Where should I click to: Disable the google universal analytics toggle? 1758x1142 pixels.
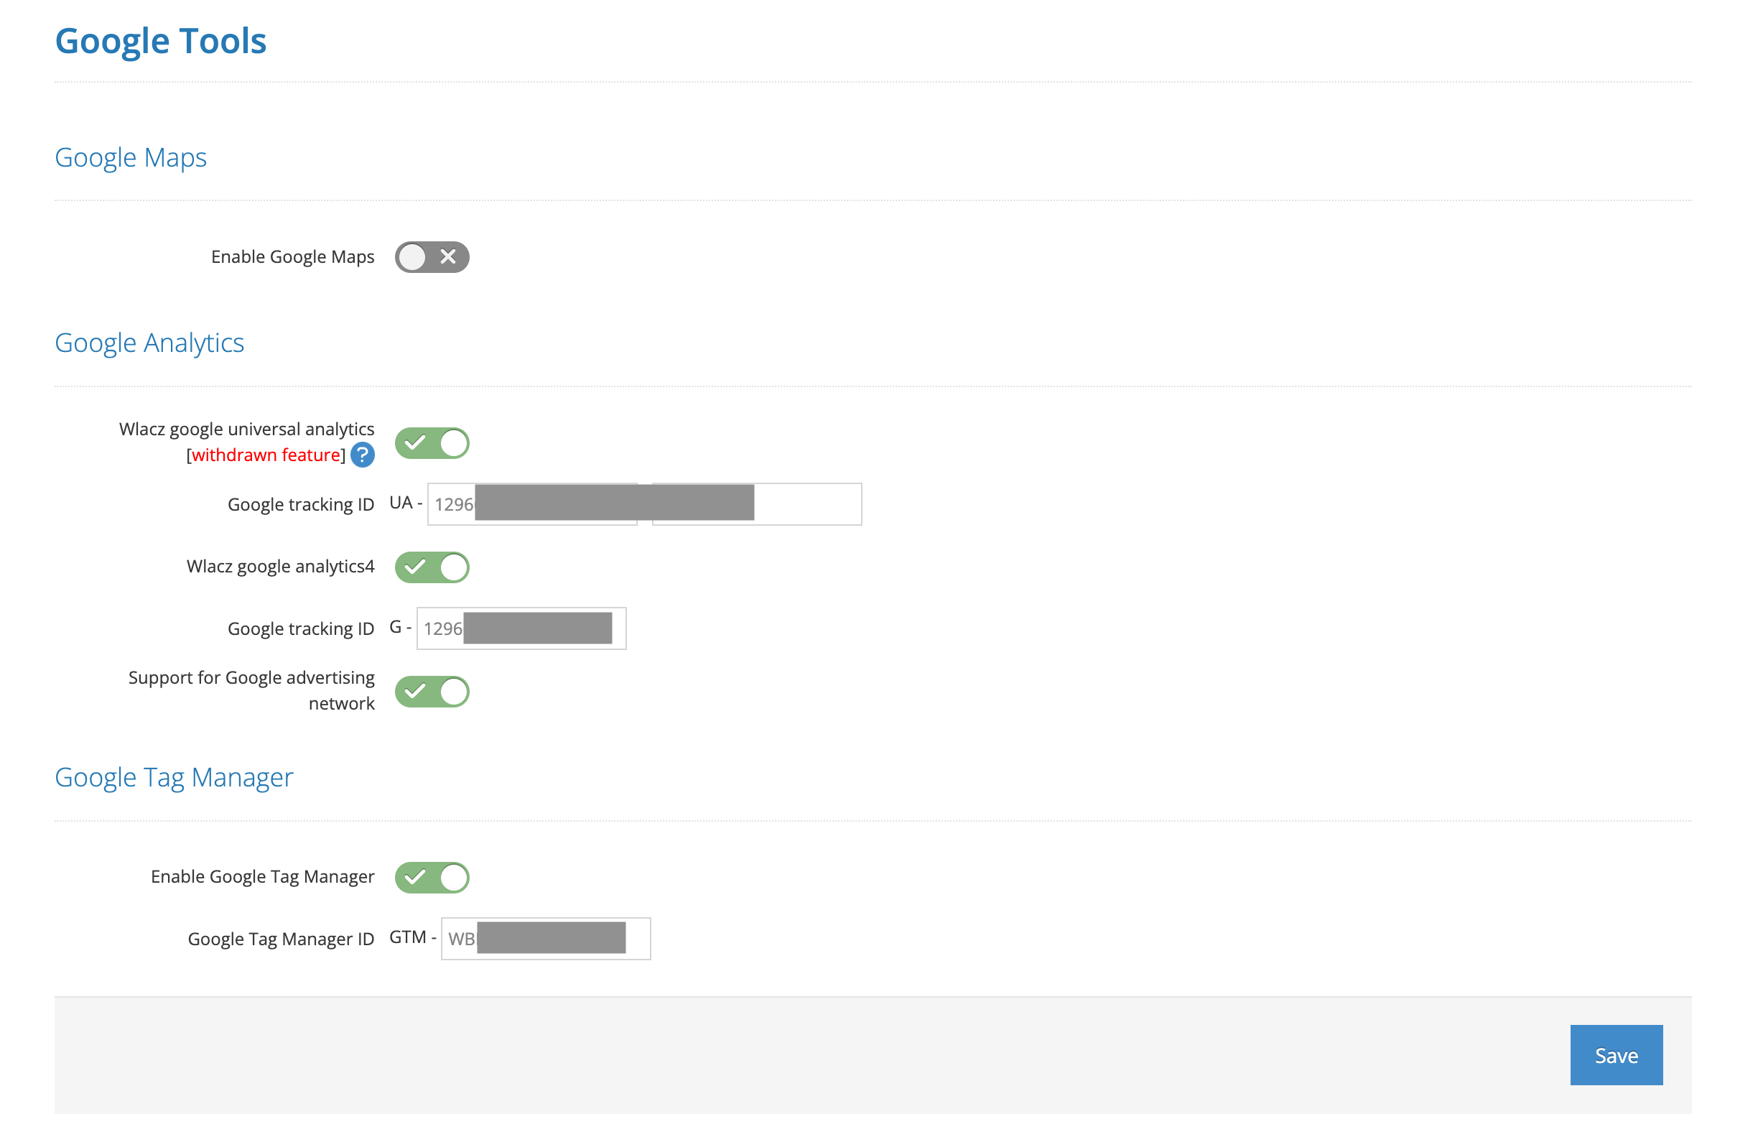(x=432, y=443)
